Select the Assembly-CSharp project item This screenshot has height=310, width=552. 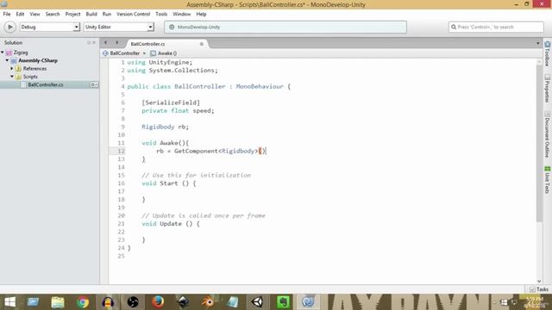pyautogui.click(x=38, y=60)
